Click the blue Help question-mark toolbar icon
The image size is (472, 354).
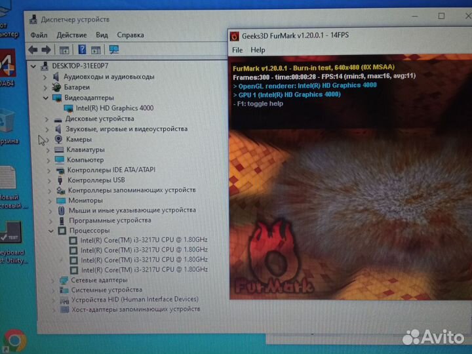tap(82, 49)
